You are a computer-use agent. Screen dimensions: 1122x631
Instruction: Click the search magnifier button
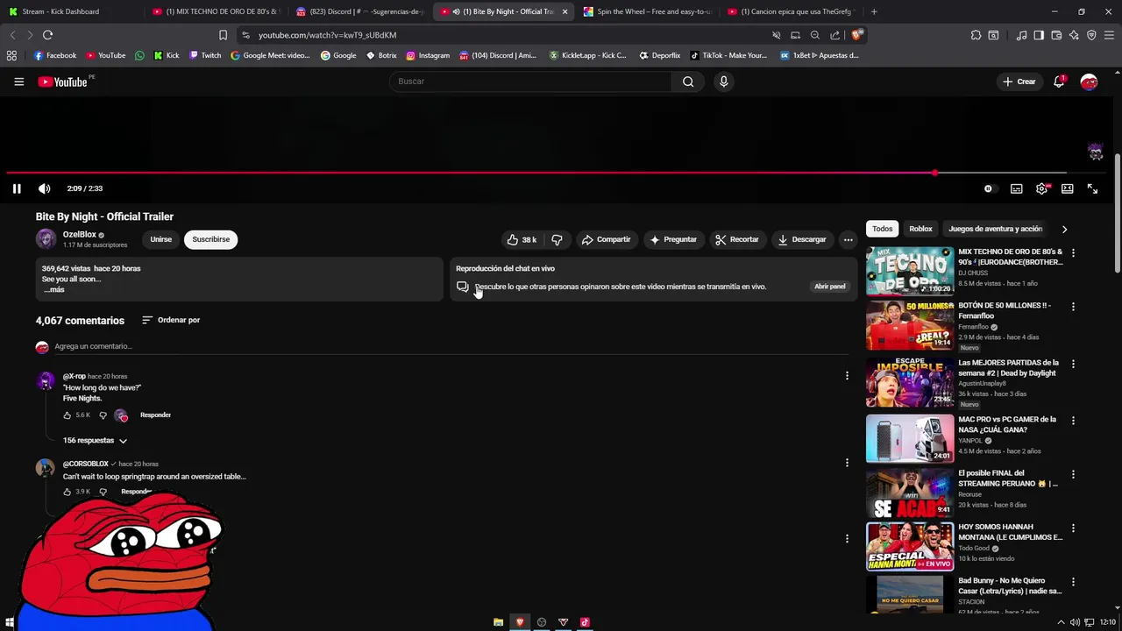pyautogui.click(x=688, y=82)
